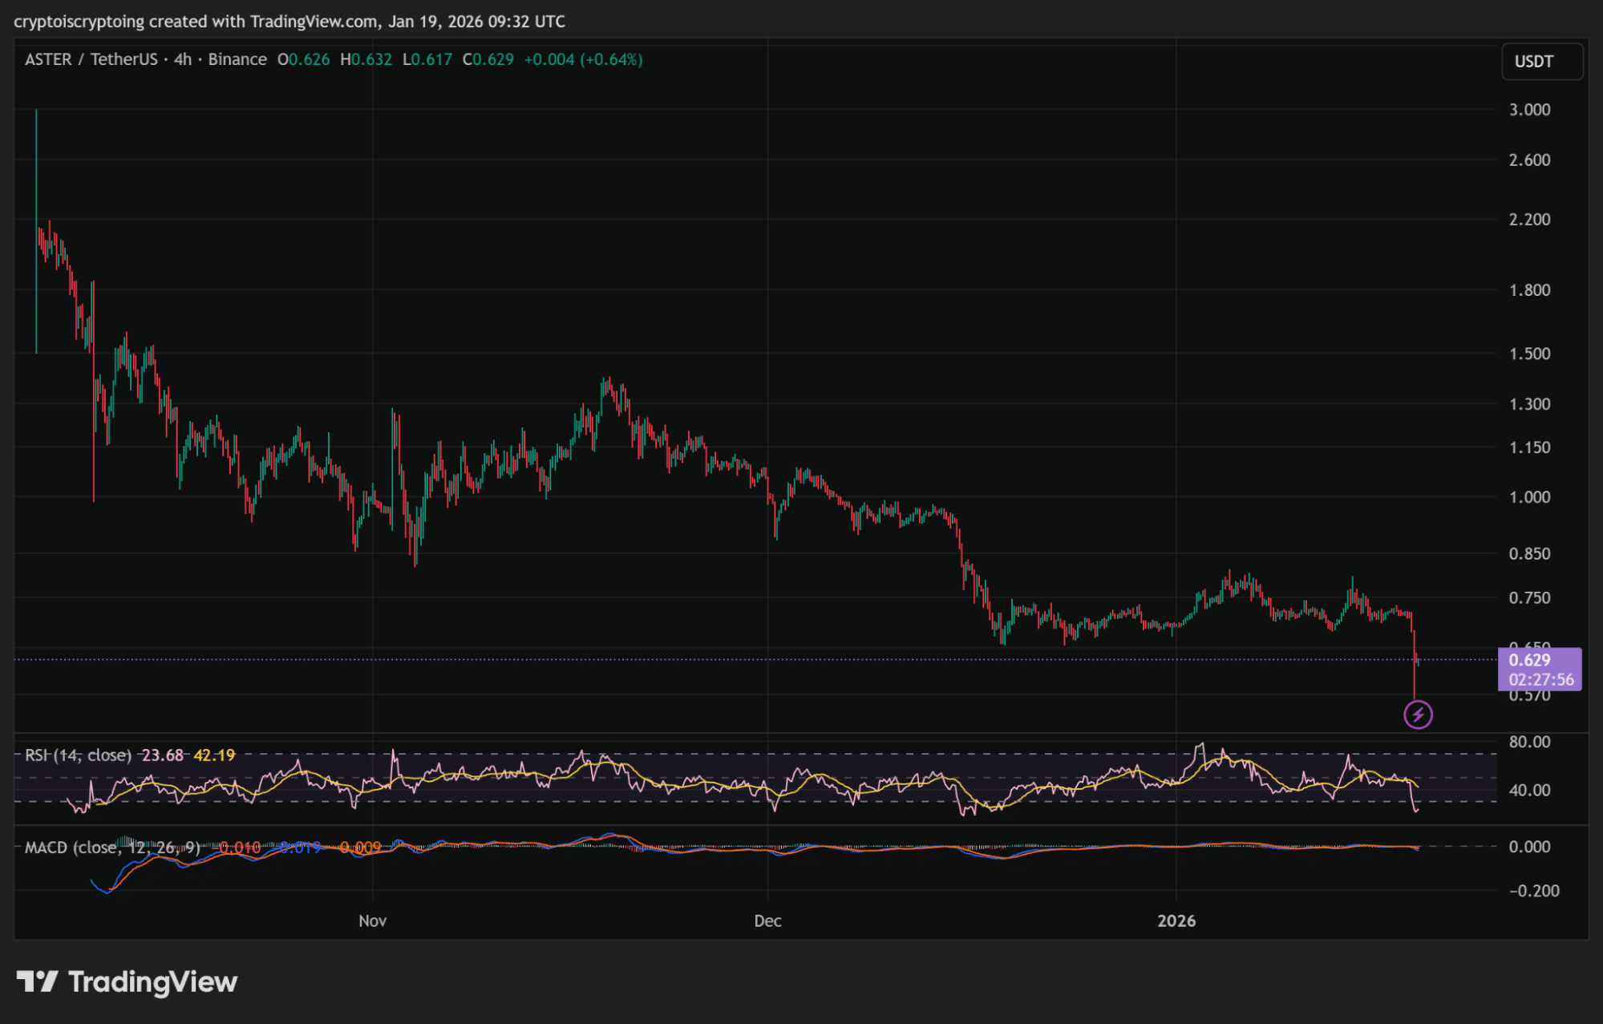Select the purple lightning bolt marker on chart
The width and height of the screenshot is (1603, 1024).
tap(1417, 714)
